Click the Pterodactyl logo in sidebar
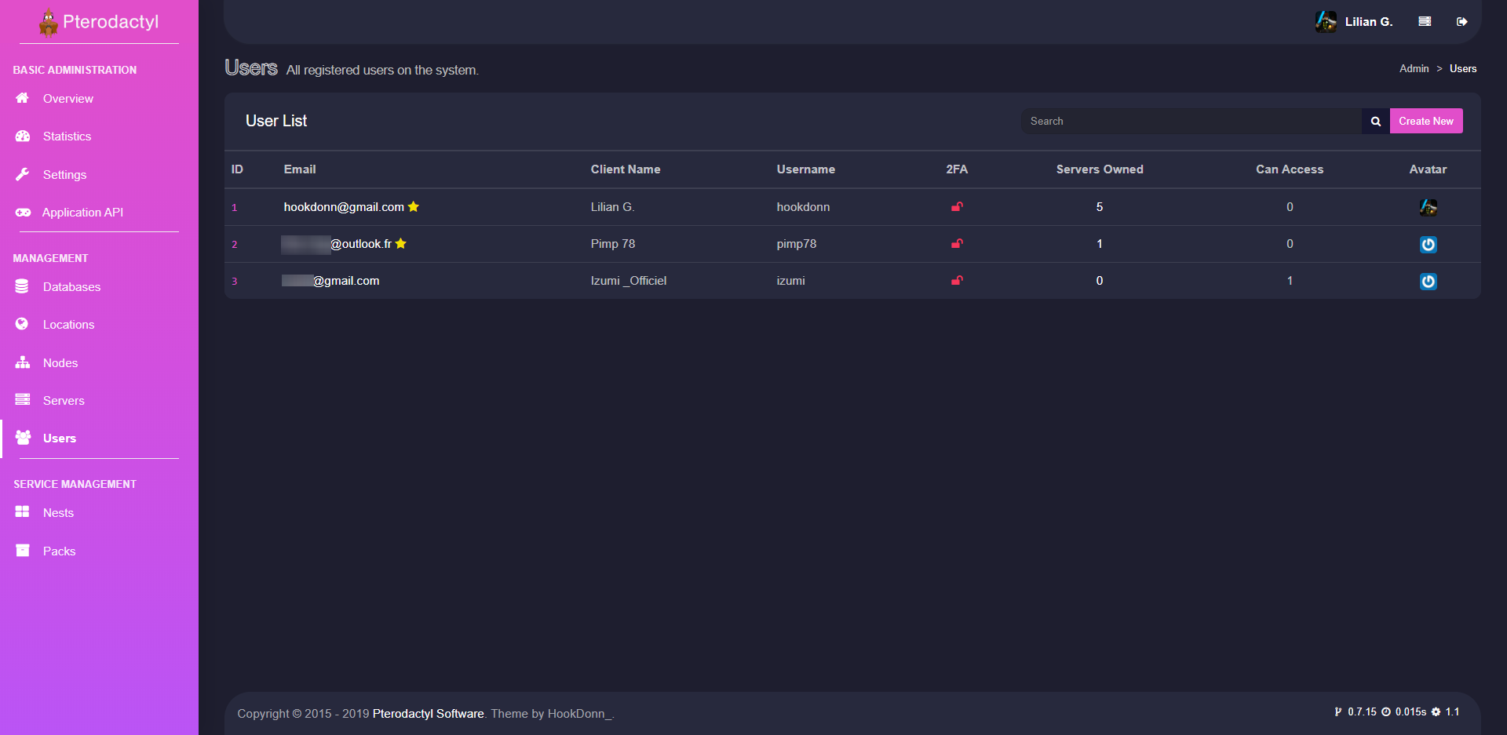Image resolution: width=1507 pixels, height=735 pixels. click(99, 22)
